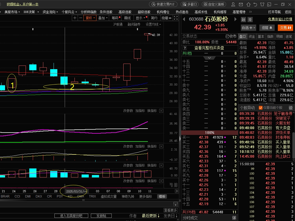Open the mail message icon
The width and height of the screenshot is (295, 221).
241,4
